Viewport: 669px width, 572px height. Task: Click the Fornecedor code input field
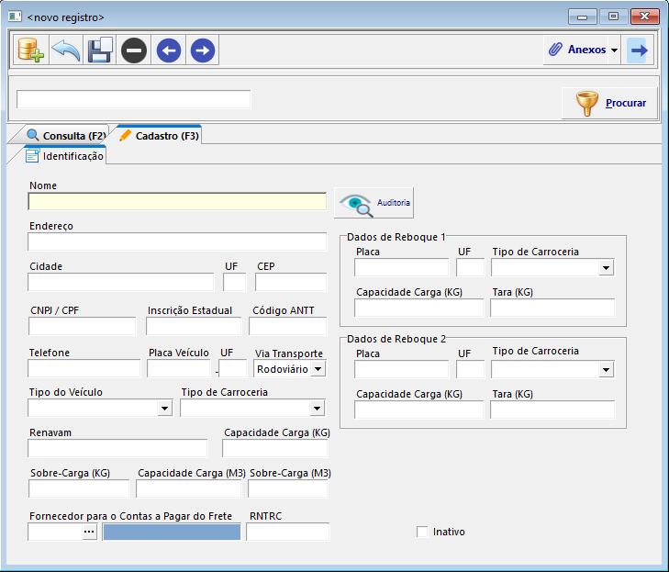55,532
